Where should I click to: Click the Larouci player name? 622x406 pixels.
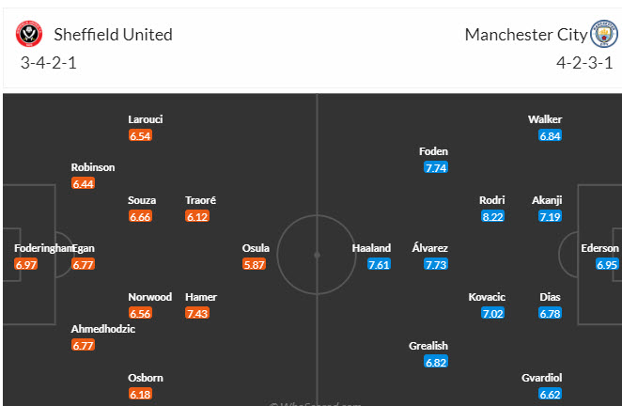[x=145, y=119]
